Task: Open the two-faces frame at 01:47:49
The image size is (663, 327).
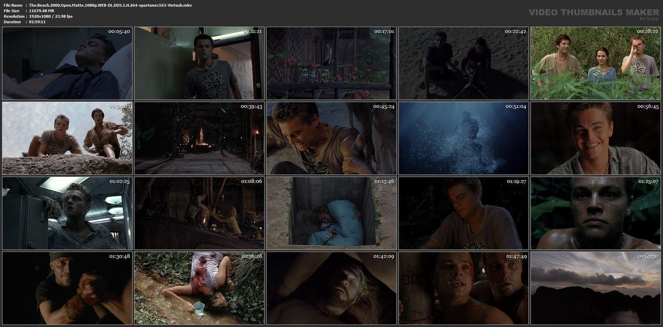Action: coord(464,288)
